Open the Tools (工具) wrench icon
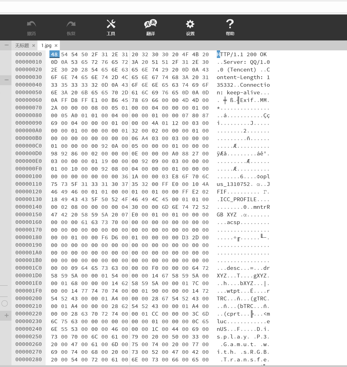The image size is (347, 367). point(111,24)
